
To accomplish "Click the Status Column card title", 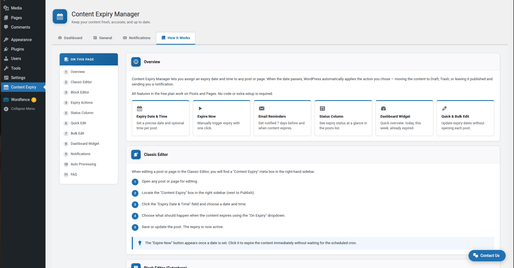I will [x=331, y=117].
